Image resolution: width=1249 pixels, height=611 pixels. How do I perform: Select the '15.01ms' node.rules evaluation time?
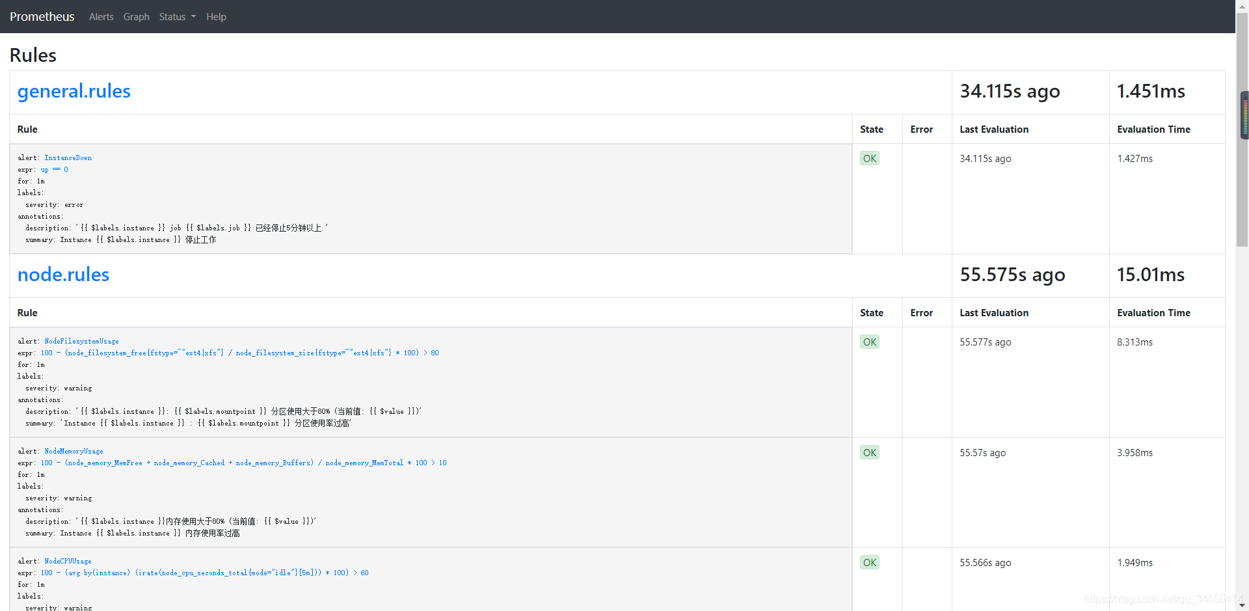pyautogui.click(x=1151, y=275)
